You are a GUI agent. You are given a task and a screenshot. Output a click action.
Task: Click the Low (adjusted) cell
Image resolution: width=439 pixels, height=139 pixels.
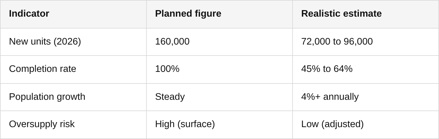click(x=332, y=124)
